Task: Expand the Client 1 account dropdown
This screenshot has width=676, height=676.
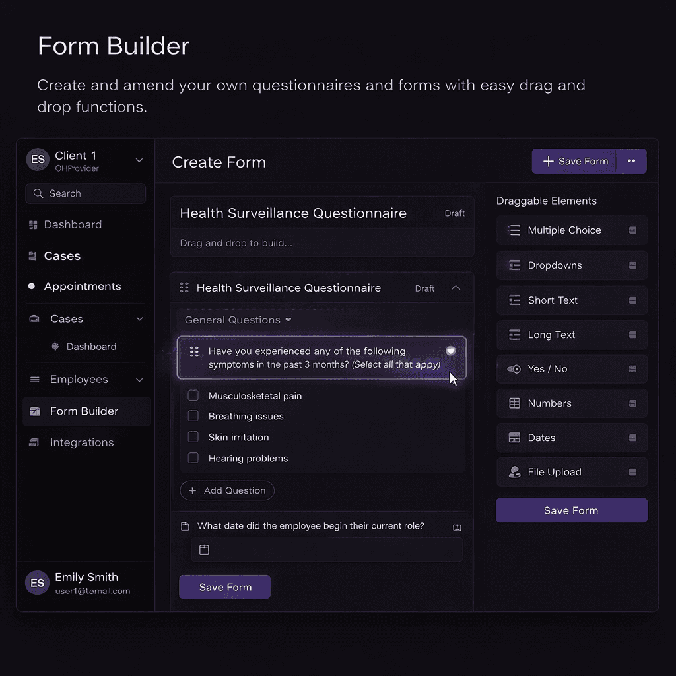Action: (x=139, y=160)
